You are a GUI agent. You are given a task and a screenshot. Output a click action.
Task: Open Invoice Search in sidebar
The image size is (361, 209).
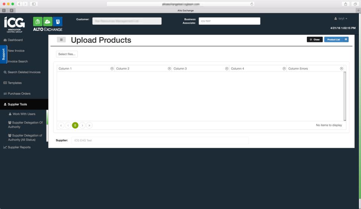tap(18, 62)
